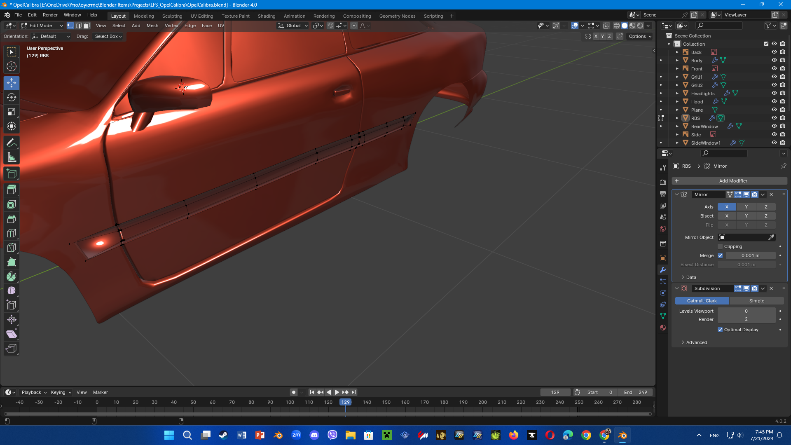Open the Mesh menu
Viewport: 791px width, 445px height.
point(152,26)
